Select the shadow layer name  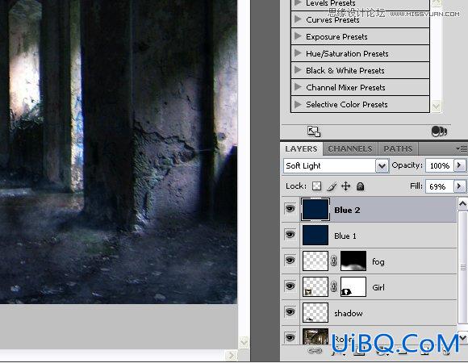coord(349,313)
